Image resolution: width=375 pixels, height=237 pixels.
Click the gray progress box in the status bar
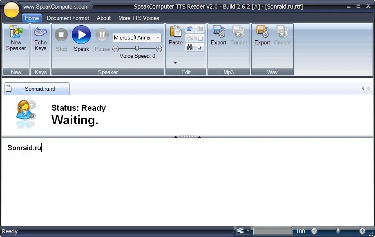tap(272, 231)
